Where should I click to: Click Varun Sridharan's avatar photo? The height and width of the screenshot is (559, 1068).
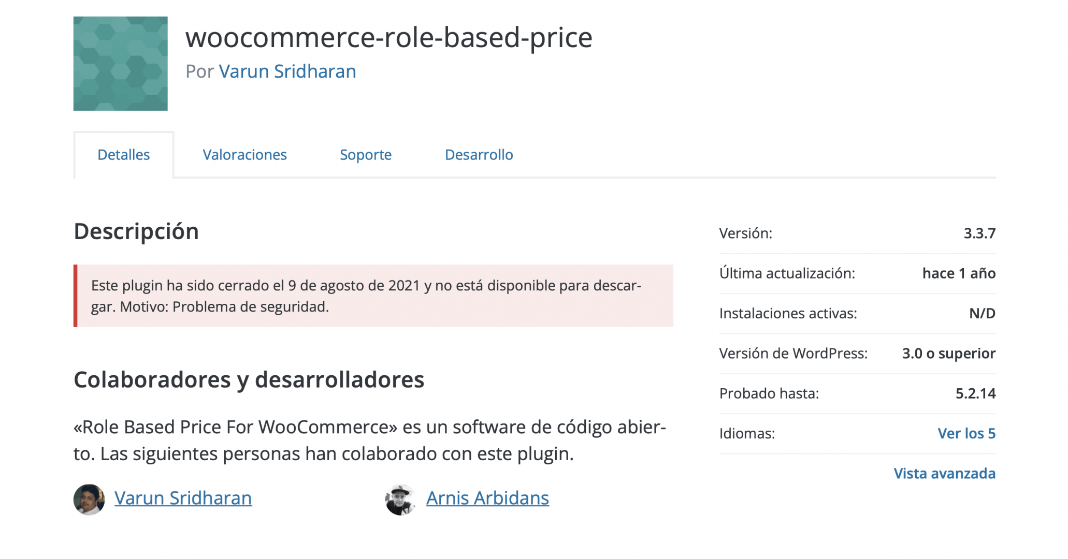(x=89, y=499)
